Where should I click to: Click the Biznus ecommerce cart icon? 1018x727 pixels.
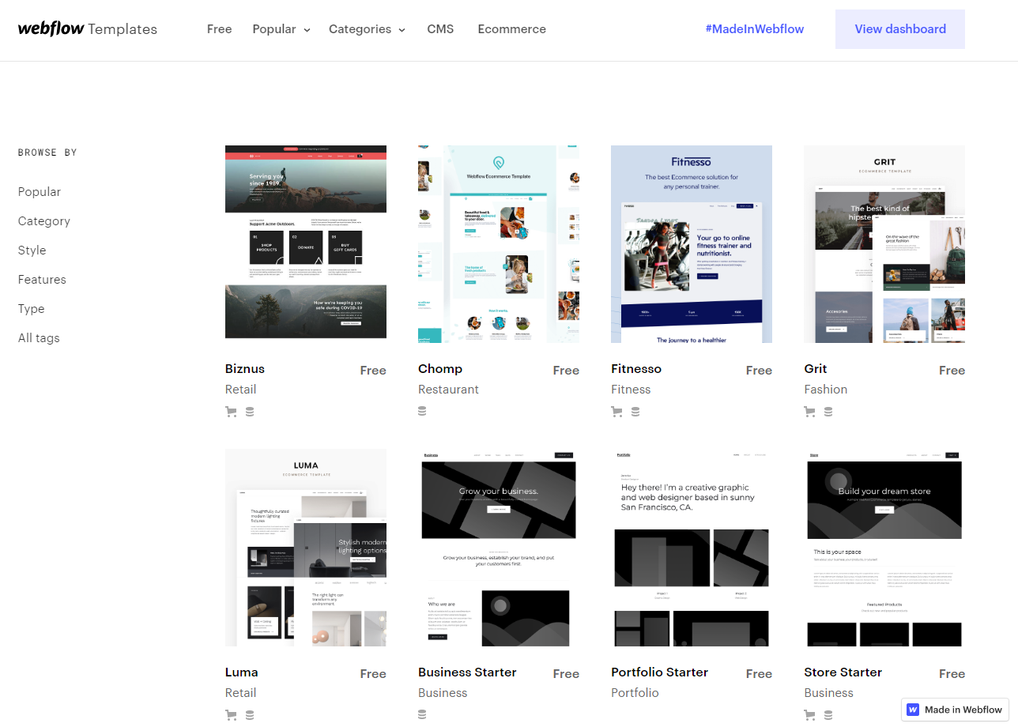pyautogui.click(x=231, y=411)
